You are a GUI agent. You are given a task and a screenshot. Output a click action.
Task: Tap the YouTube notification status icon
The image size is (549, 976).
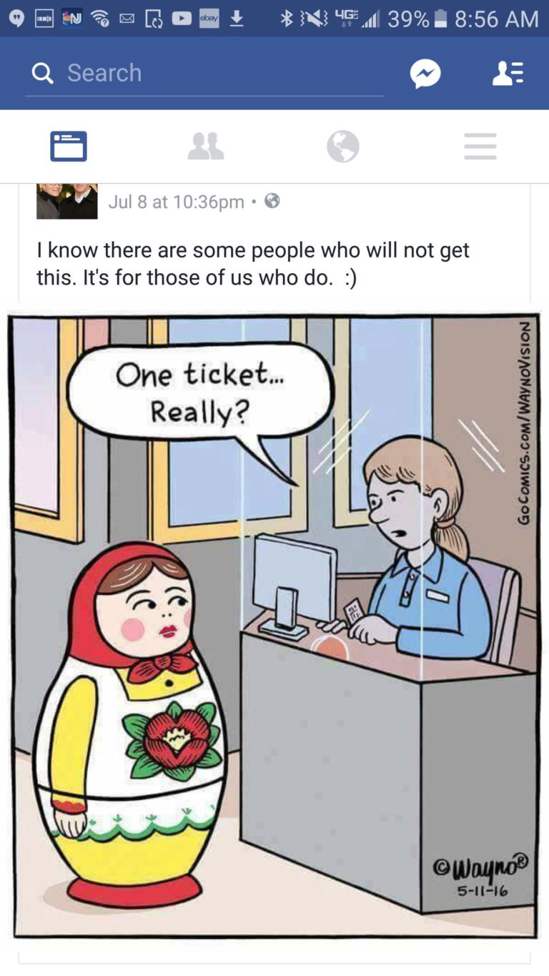click(x=182, y=19)
